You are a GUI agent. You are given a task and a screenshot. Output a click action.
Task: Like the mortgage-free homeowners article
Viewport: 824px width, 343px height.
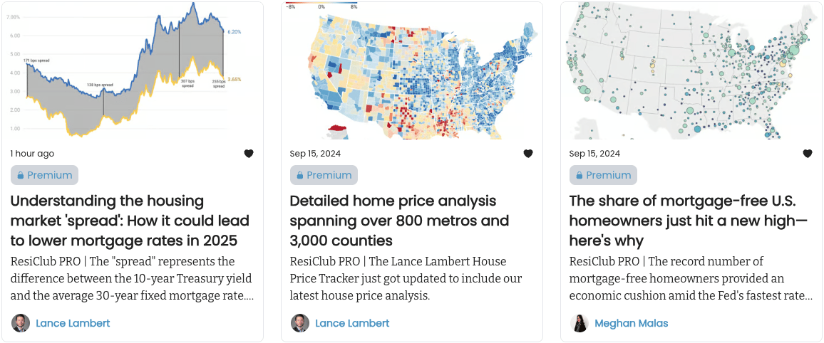click(808, 154)
